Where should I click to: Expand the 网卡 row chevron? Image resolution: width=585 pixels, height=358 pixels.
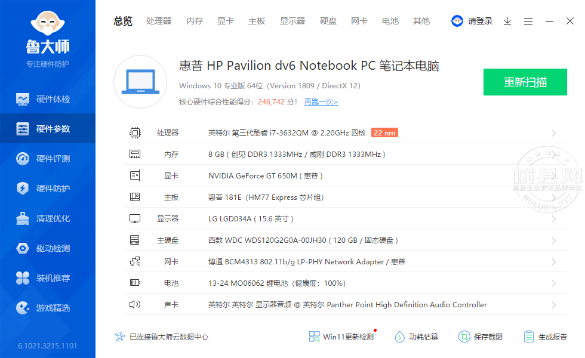click(554, 262)
